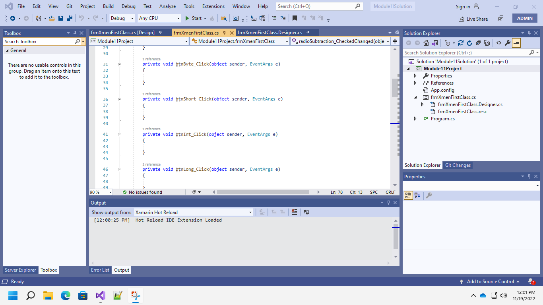Viewport: 543px width, 305px height.
Task: Open the Show output from dropdown
Action: point(250,212)
